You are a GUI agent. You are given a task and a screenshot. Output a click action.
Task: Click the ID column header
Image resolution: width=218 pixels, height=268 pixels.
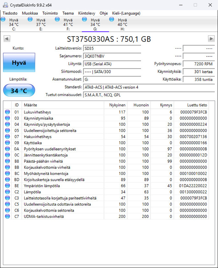[x=17, y=105]
